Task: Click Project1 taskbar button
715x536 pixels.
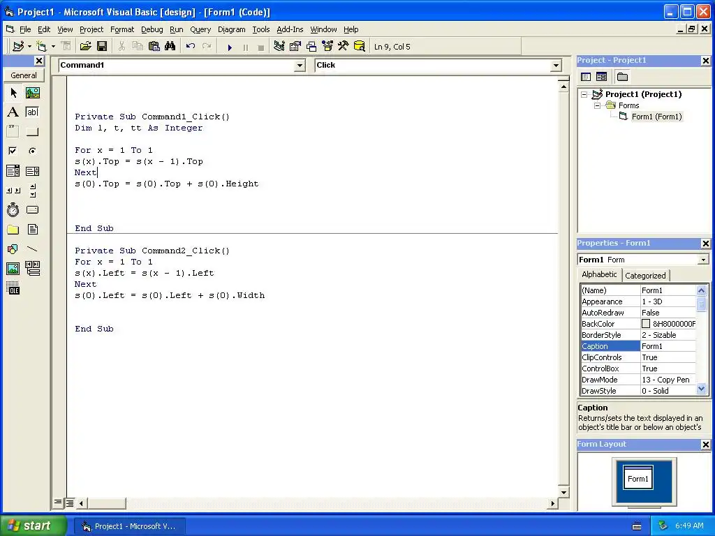Action: (129, 526)
